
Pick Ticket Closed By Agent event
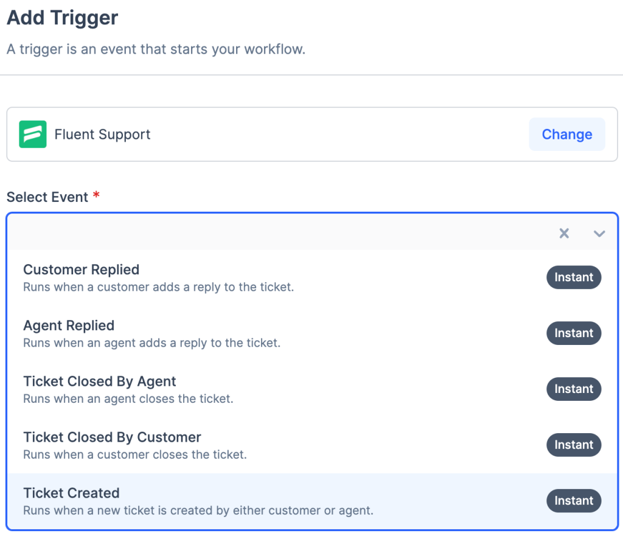click(100, 382)
